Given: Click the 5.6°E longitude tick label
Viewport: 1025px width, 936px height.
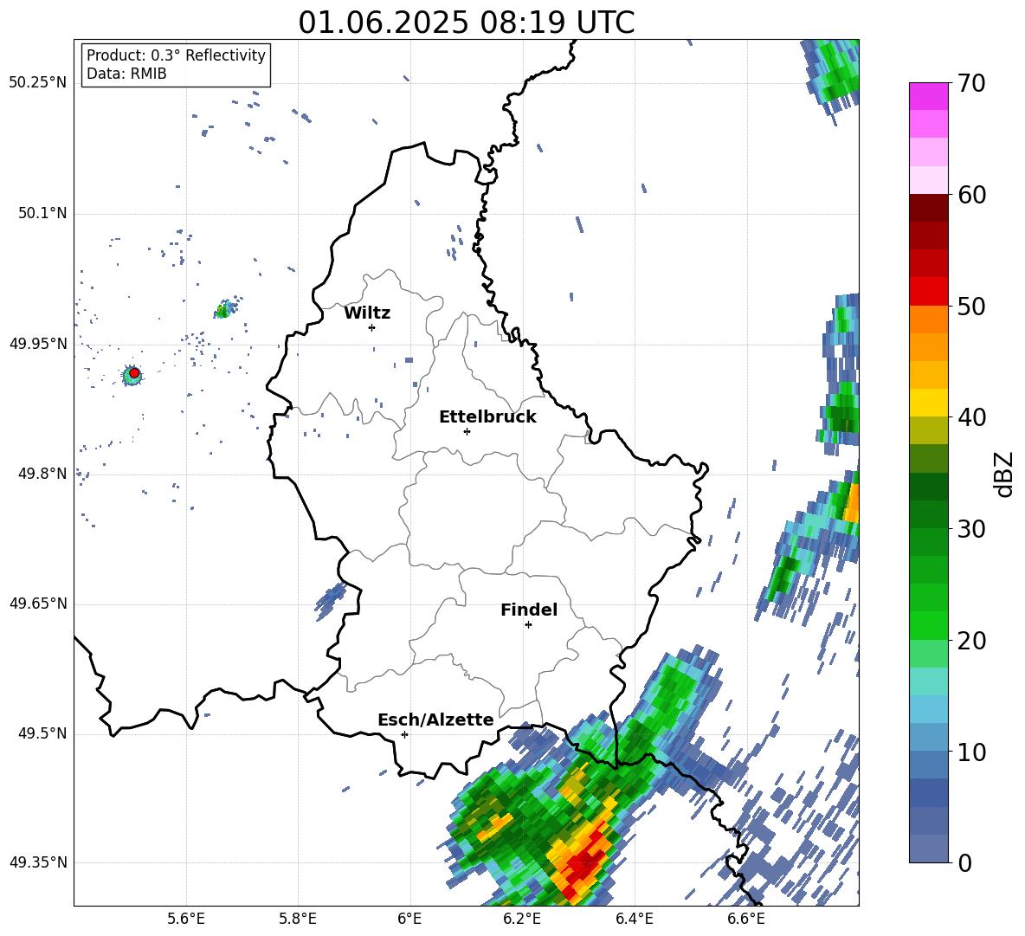Looking at the screenshot, I should 186,919.
